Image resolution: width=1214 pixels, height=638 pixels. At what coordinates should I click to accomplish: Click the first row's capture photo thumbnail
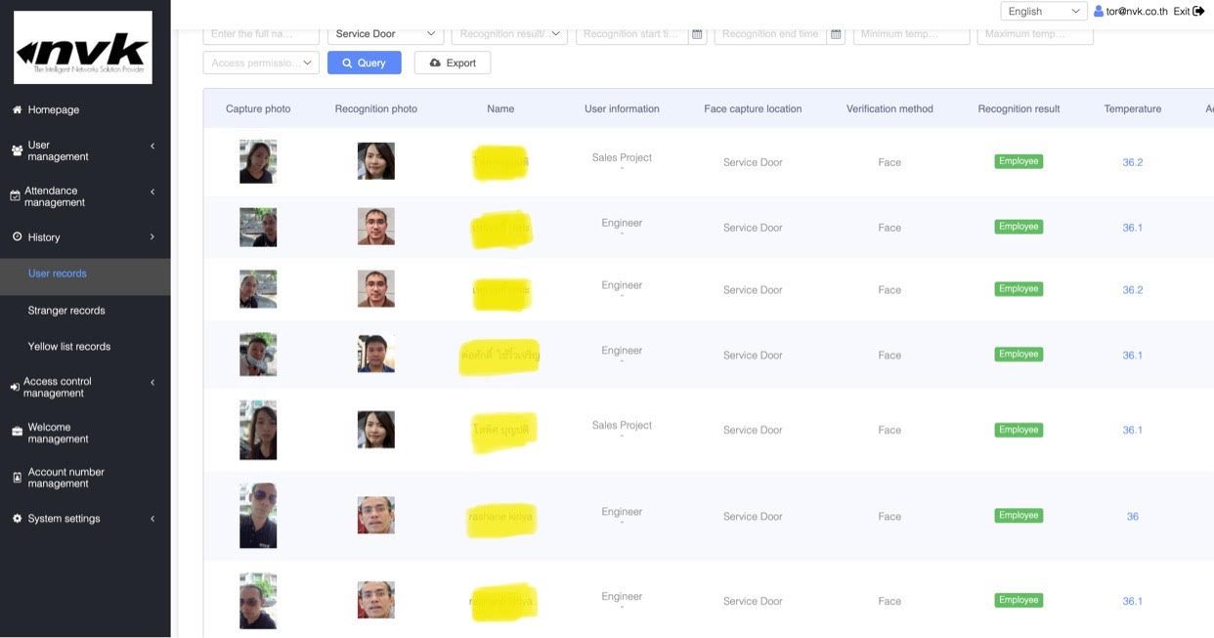point(258,161)
